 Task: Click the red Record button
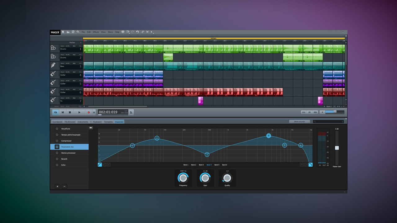(89, 112)
